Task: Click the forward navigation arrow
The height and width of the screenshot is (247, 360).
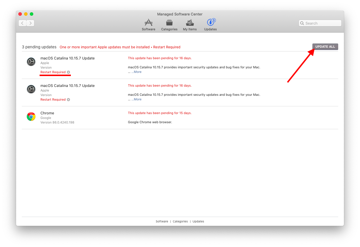Action: coord(30,23)
